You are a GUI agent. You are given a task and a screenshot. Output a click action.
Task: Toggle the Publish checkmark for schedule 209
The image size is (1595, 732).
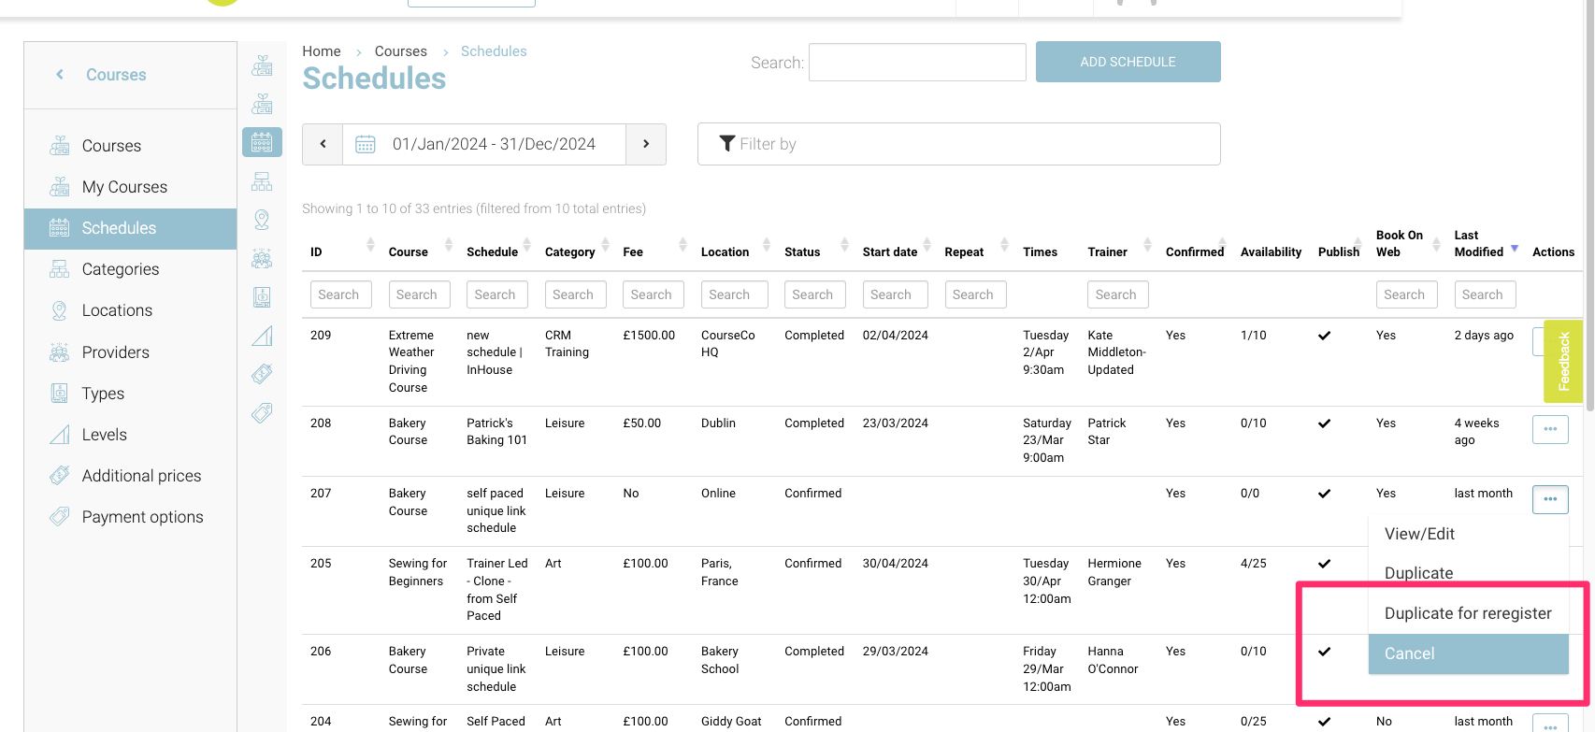[1324, 336]
